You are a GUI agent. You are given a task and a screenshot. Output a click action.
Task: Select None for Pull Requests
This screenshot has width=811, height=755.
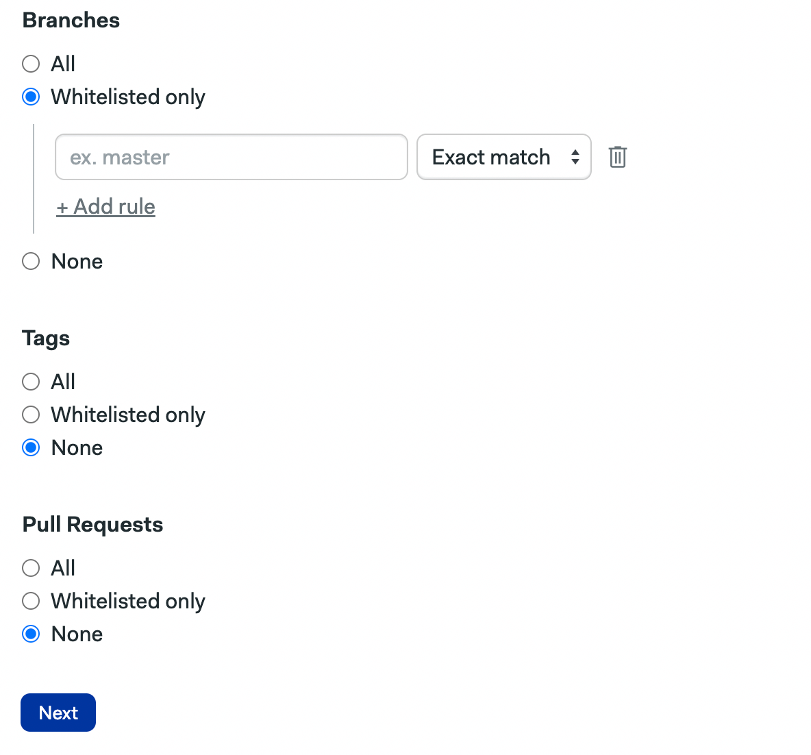pyautogui.click(x=30, y=634)
